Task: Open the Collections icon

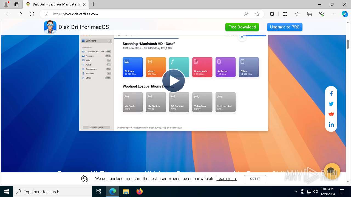Action: 309,14
